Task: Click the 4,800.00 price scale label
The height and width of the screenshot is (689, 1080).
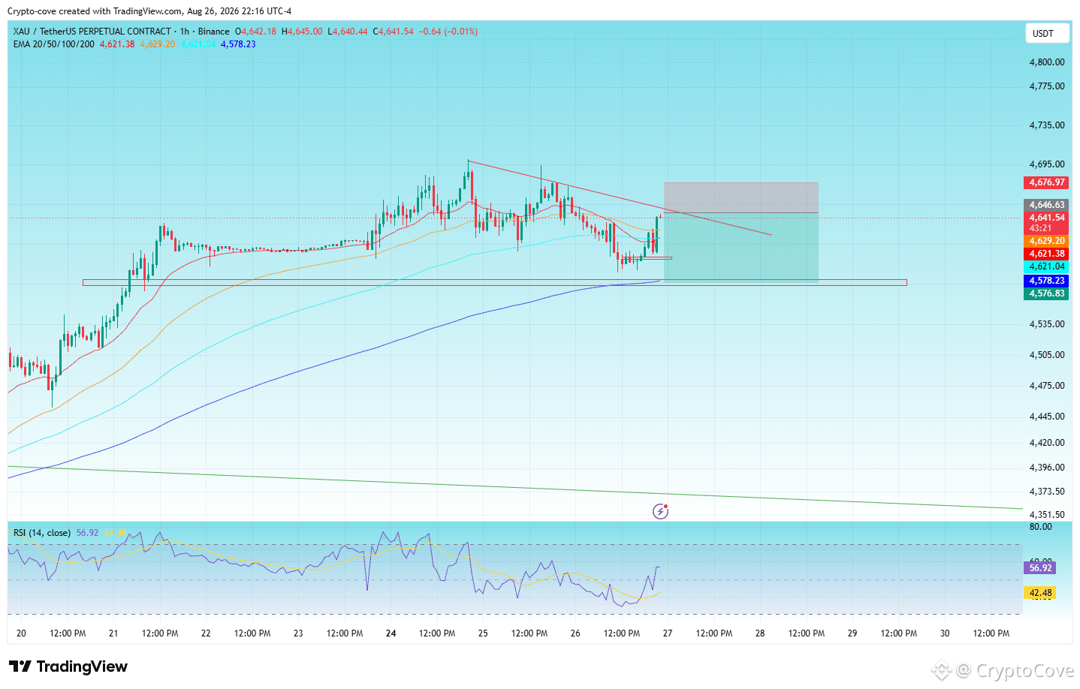Action: pyautogui.click(x=1047, y=62)
